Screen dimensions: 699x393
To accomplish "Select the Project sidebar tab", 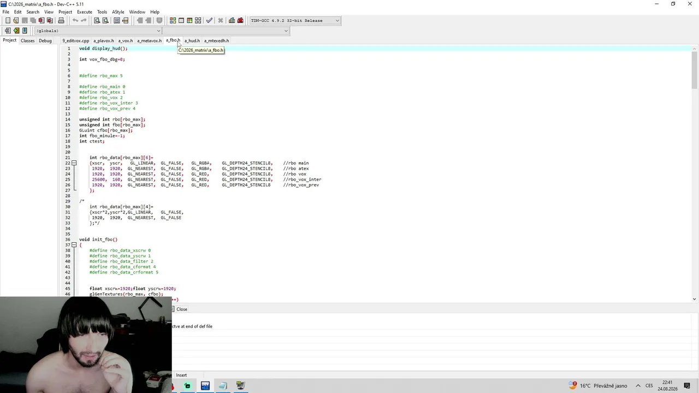I will (x=9, y=40).
